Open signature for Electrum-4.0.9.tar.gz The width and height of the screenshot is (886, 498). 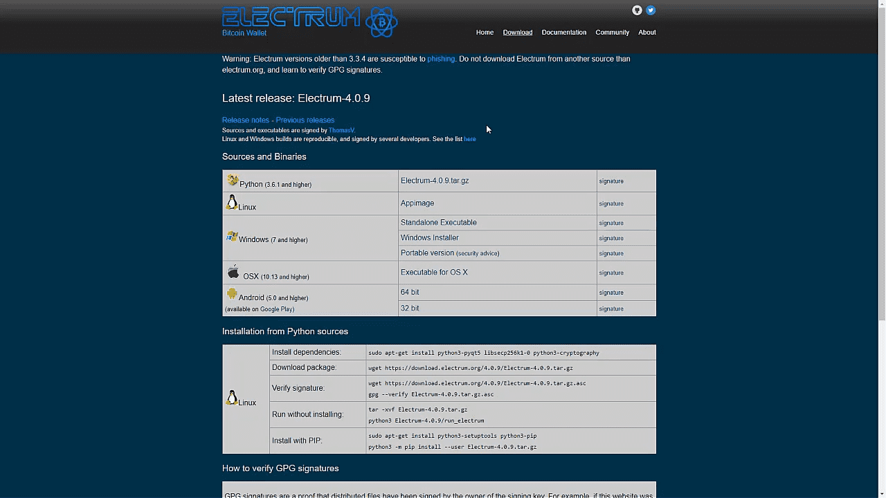tap(611, 181)
